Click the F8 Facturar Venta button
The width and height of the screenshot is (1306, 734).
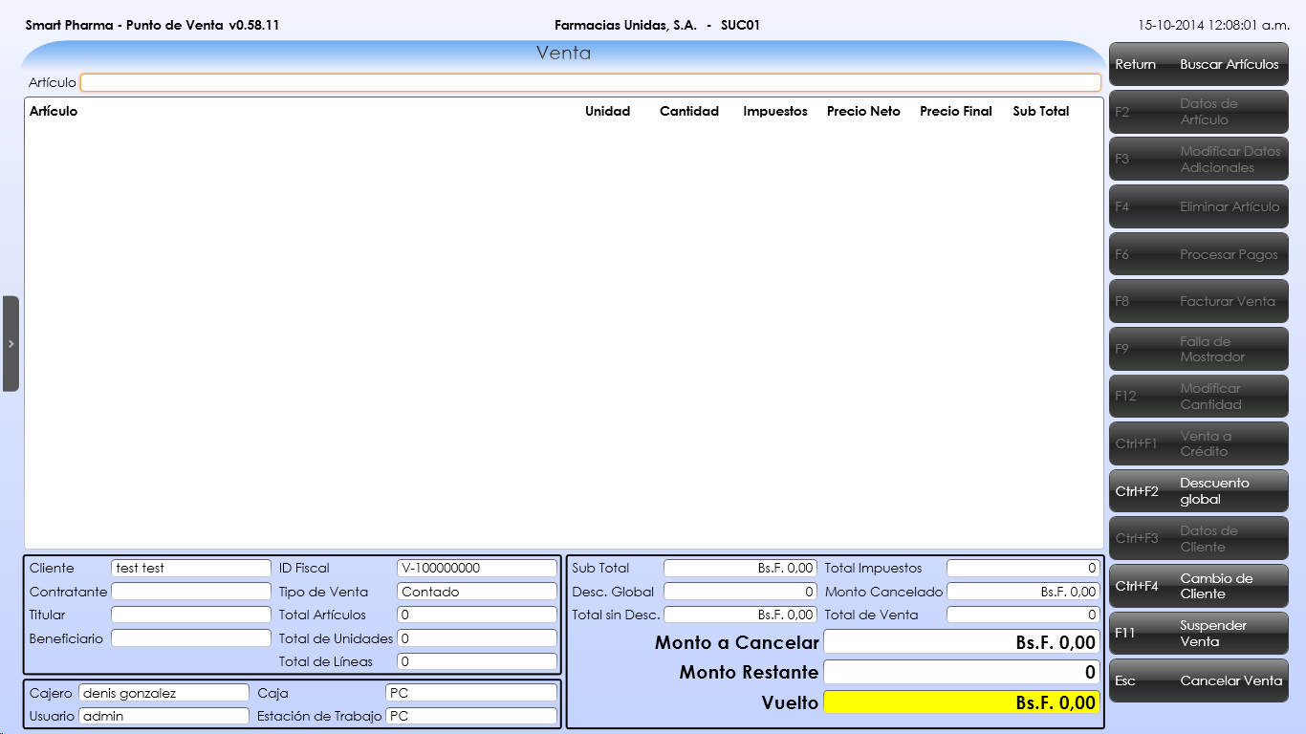tap(1198, 301)
